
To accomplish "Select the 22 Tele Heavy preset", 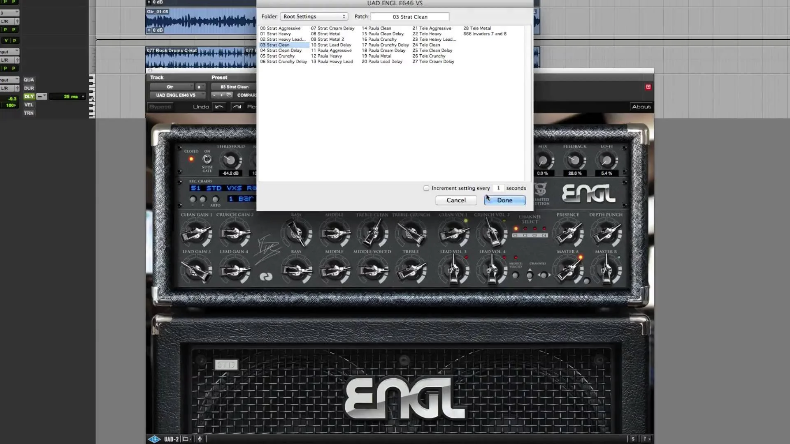I will 427,34.
